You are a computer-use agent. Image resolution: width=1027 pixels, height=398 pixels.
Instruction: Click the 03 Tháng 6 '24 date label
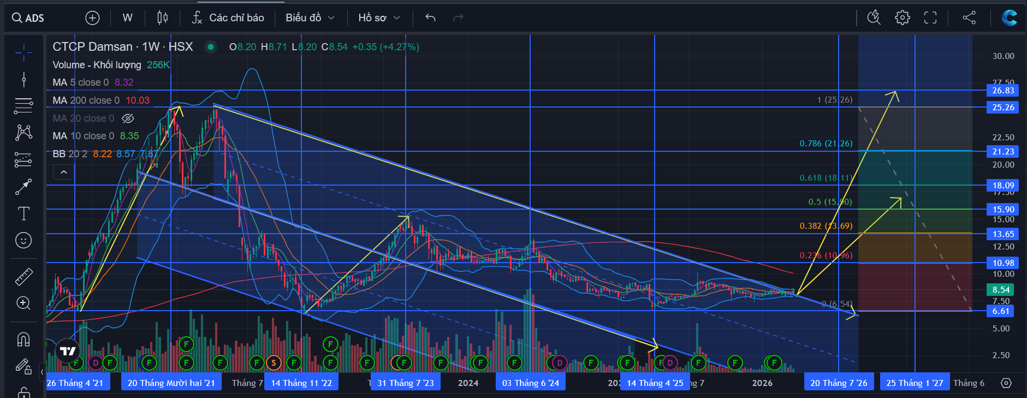pos(531,383)
